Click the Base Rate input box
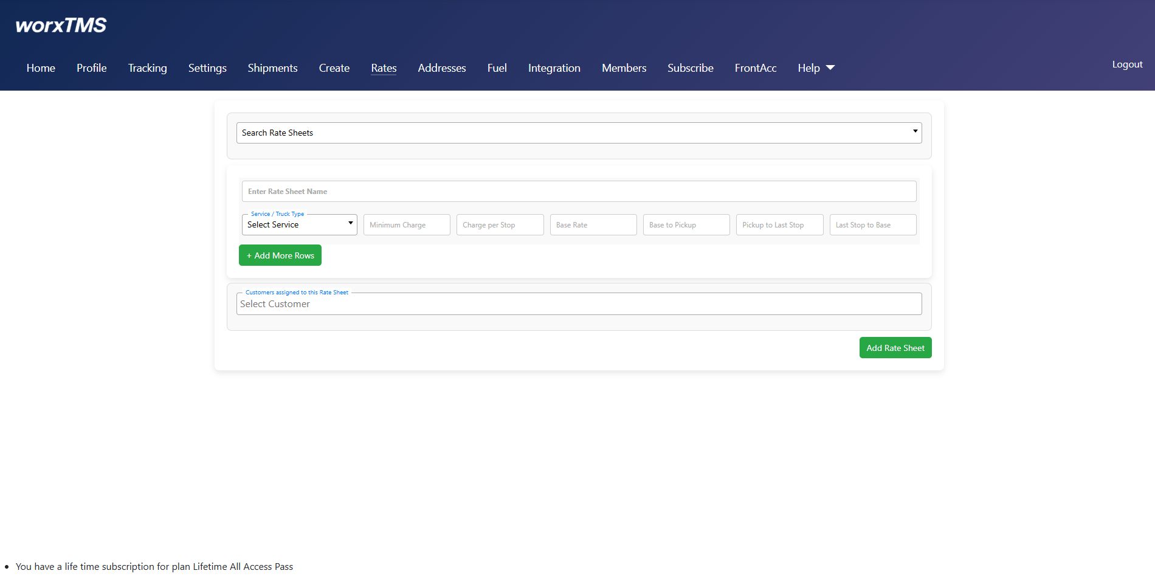This screenshot has width=1155, height=579. [x=593, y=224]
